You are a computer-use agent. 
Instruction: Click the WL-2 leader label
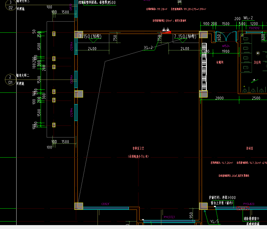(x=248, y=18)
